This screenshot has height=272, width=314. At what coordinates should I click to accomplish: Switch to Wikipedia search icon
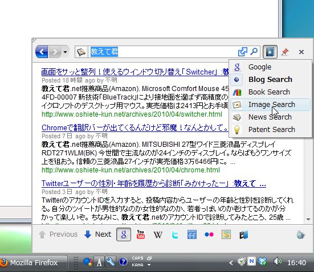(158, 234)
